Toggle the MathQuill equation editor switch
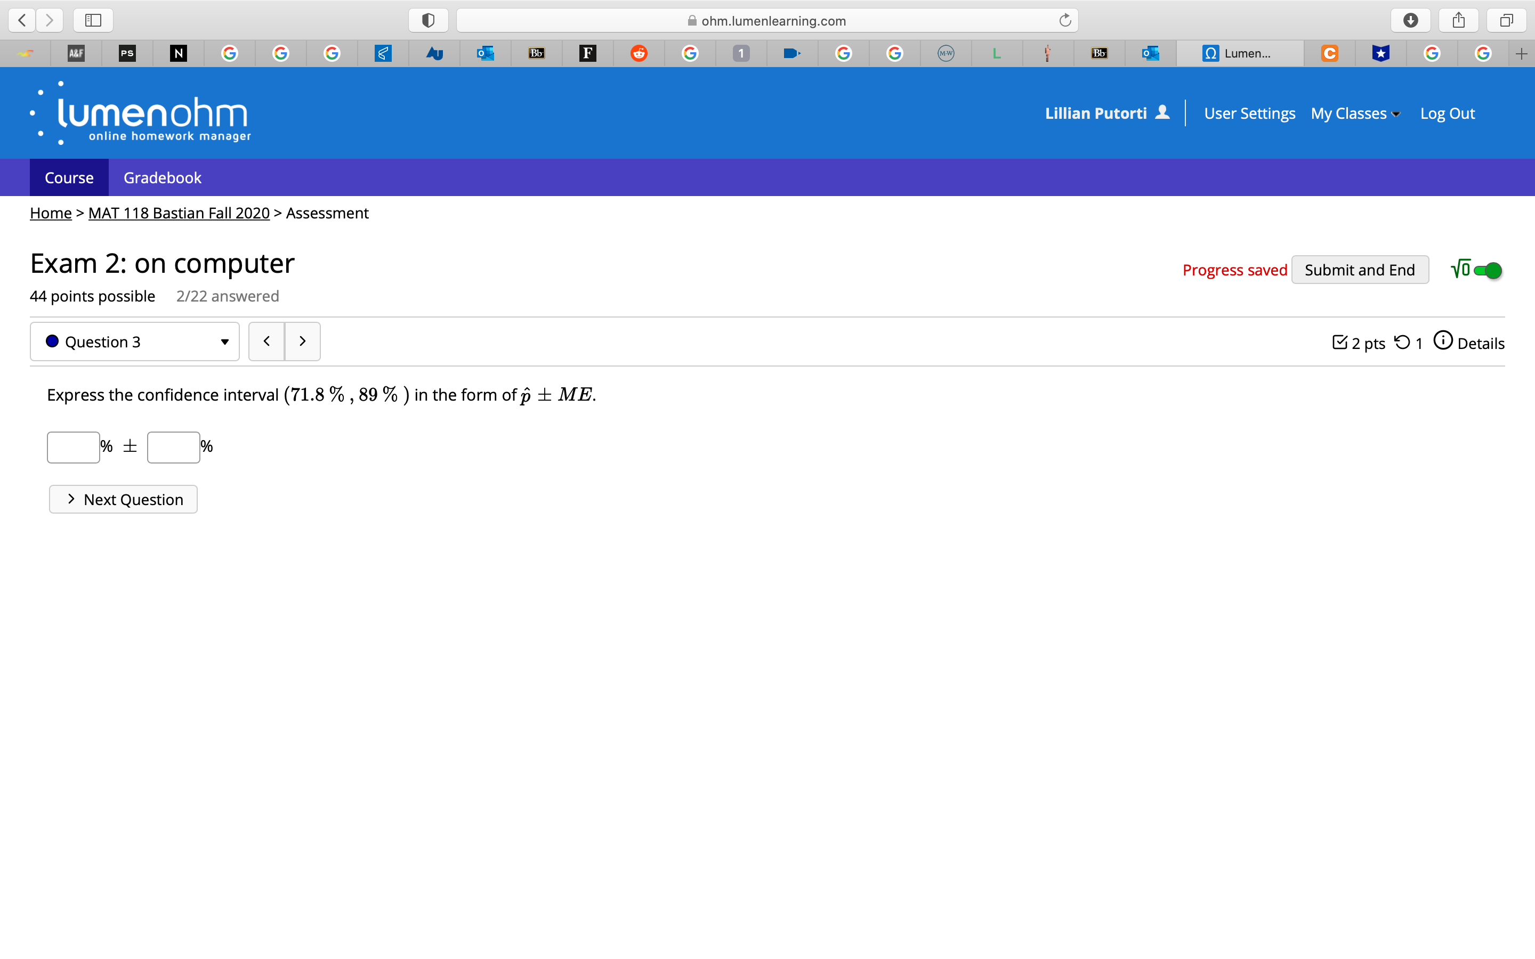Viewport: 1535px width, 959px height. click(1487, 271)
